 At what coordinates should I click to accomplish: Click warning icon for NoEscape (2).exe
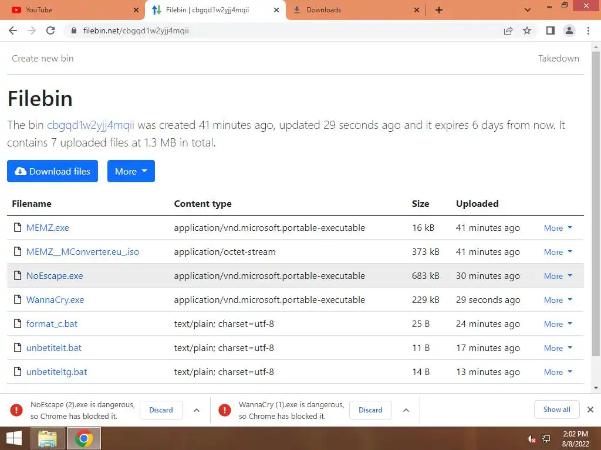[x=16, y=410]
